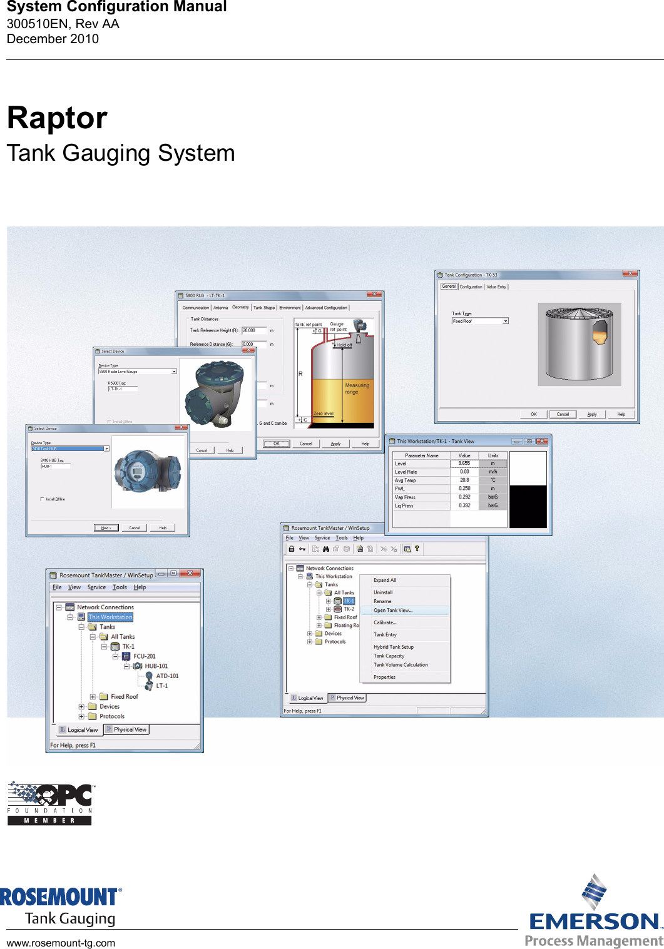Toggle the view-panels button on WinSetup toolbar

[x=407, y=549]
